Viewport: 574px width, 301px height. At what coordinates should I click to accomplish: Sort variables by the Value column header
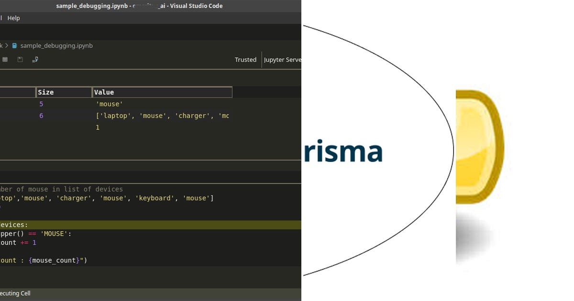pyautogui.click(x=104, y=92)
